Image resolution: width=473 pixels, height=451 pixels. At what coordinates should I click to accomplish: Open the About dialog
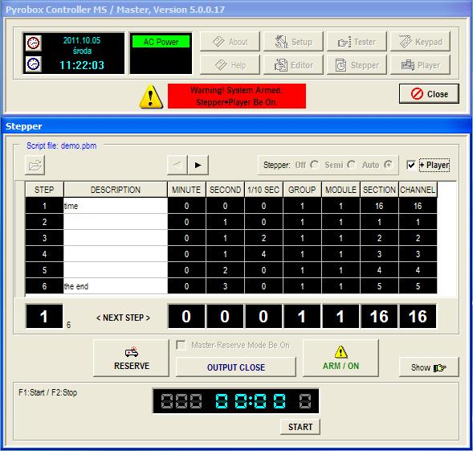[x=230, y=41]
